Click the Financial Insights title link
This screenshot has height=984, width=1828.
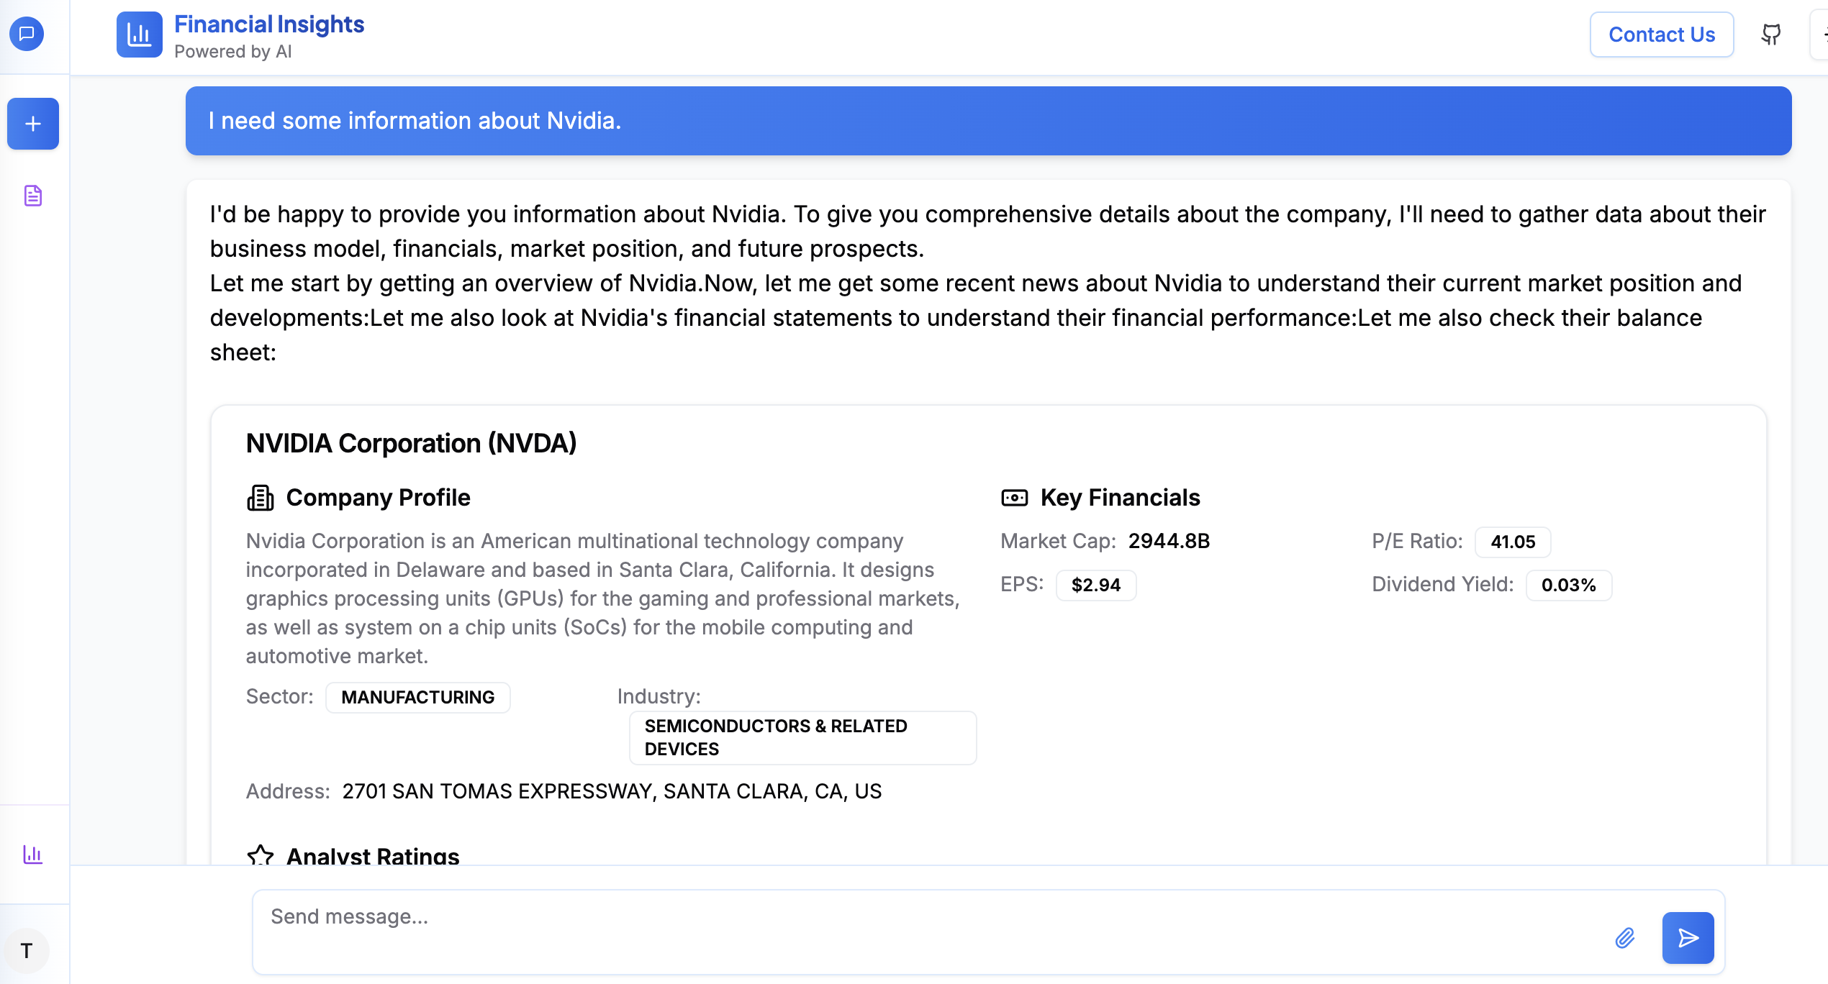(269, 24)
